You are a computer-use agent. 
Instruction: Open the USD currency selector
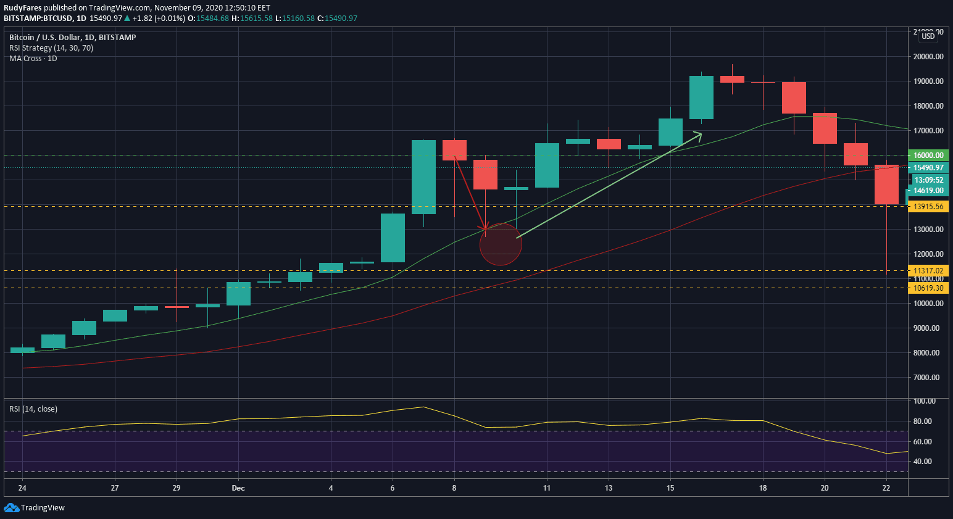point(928,36)
